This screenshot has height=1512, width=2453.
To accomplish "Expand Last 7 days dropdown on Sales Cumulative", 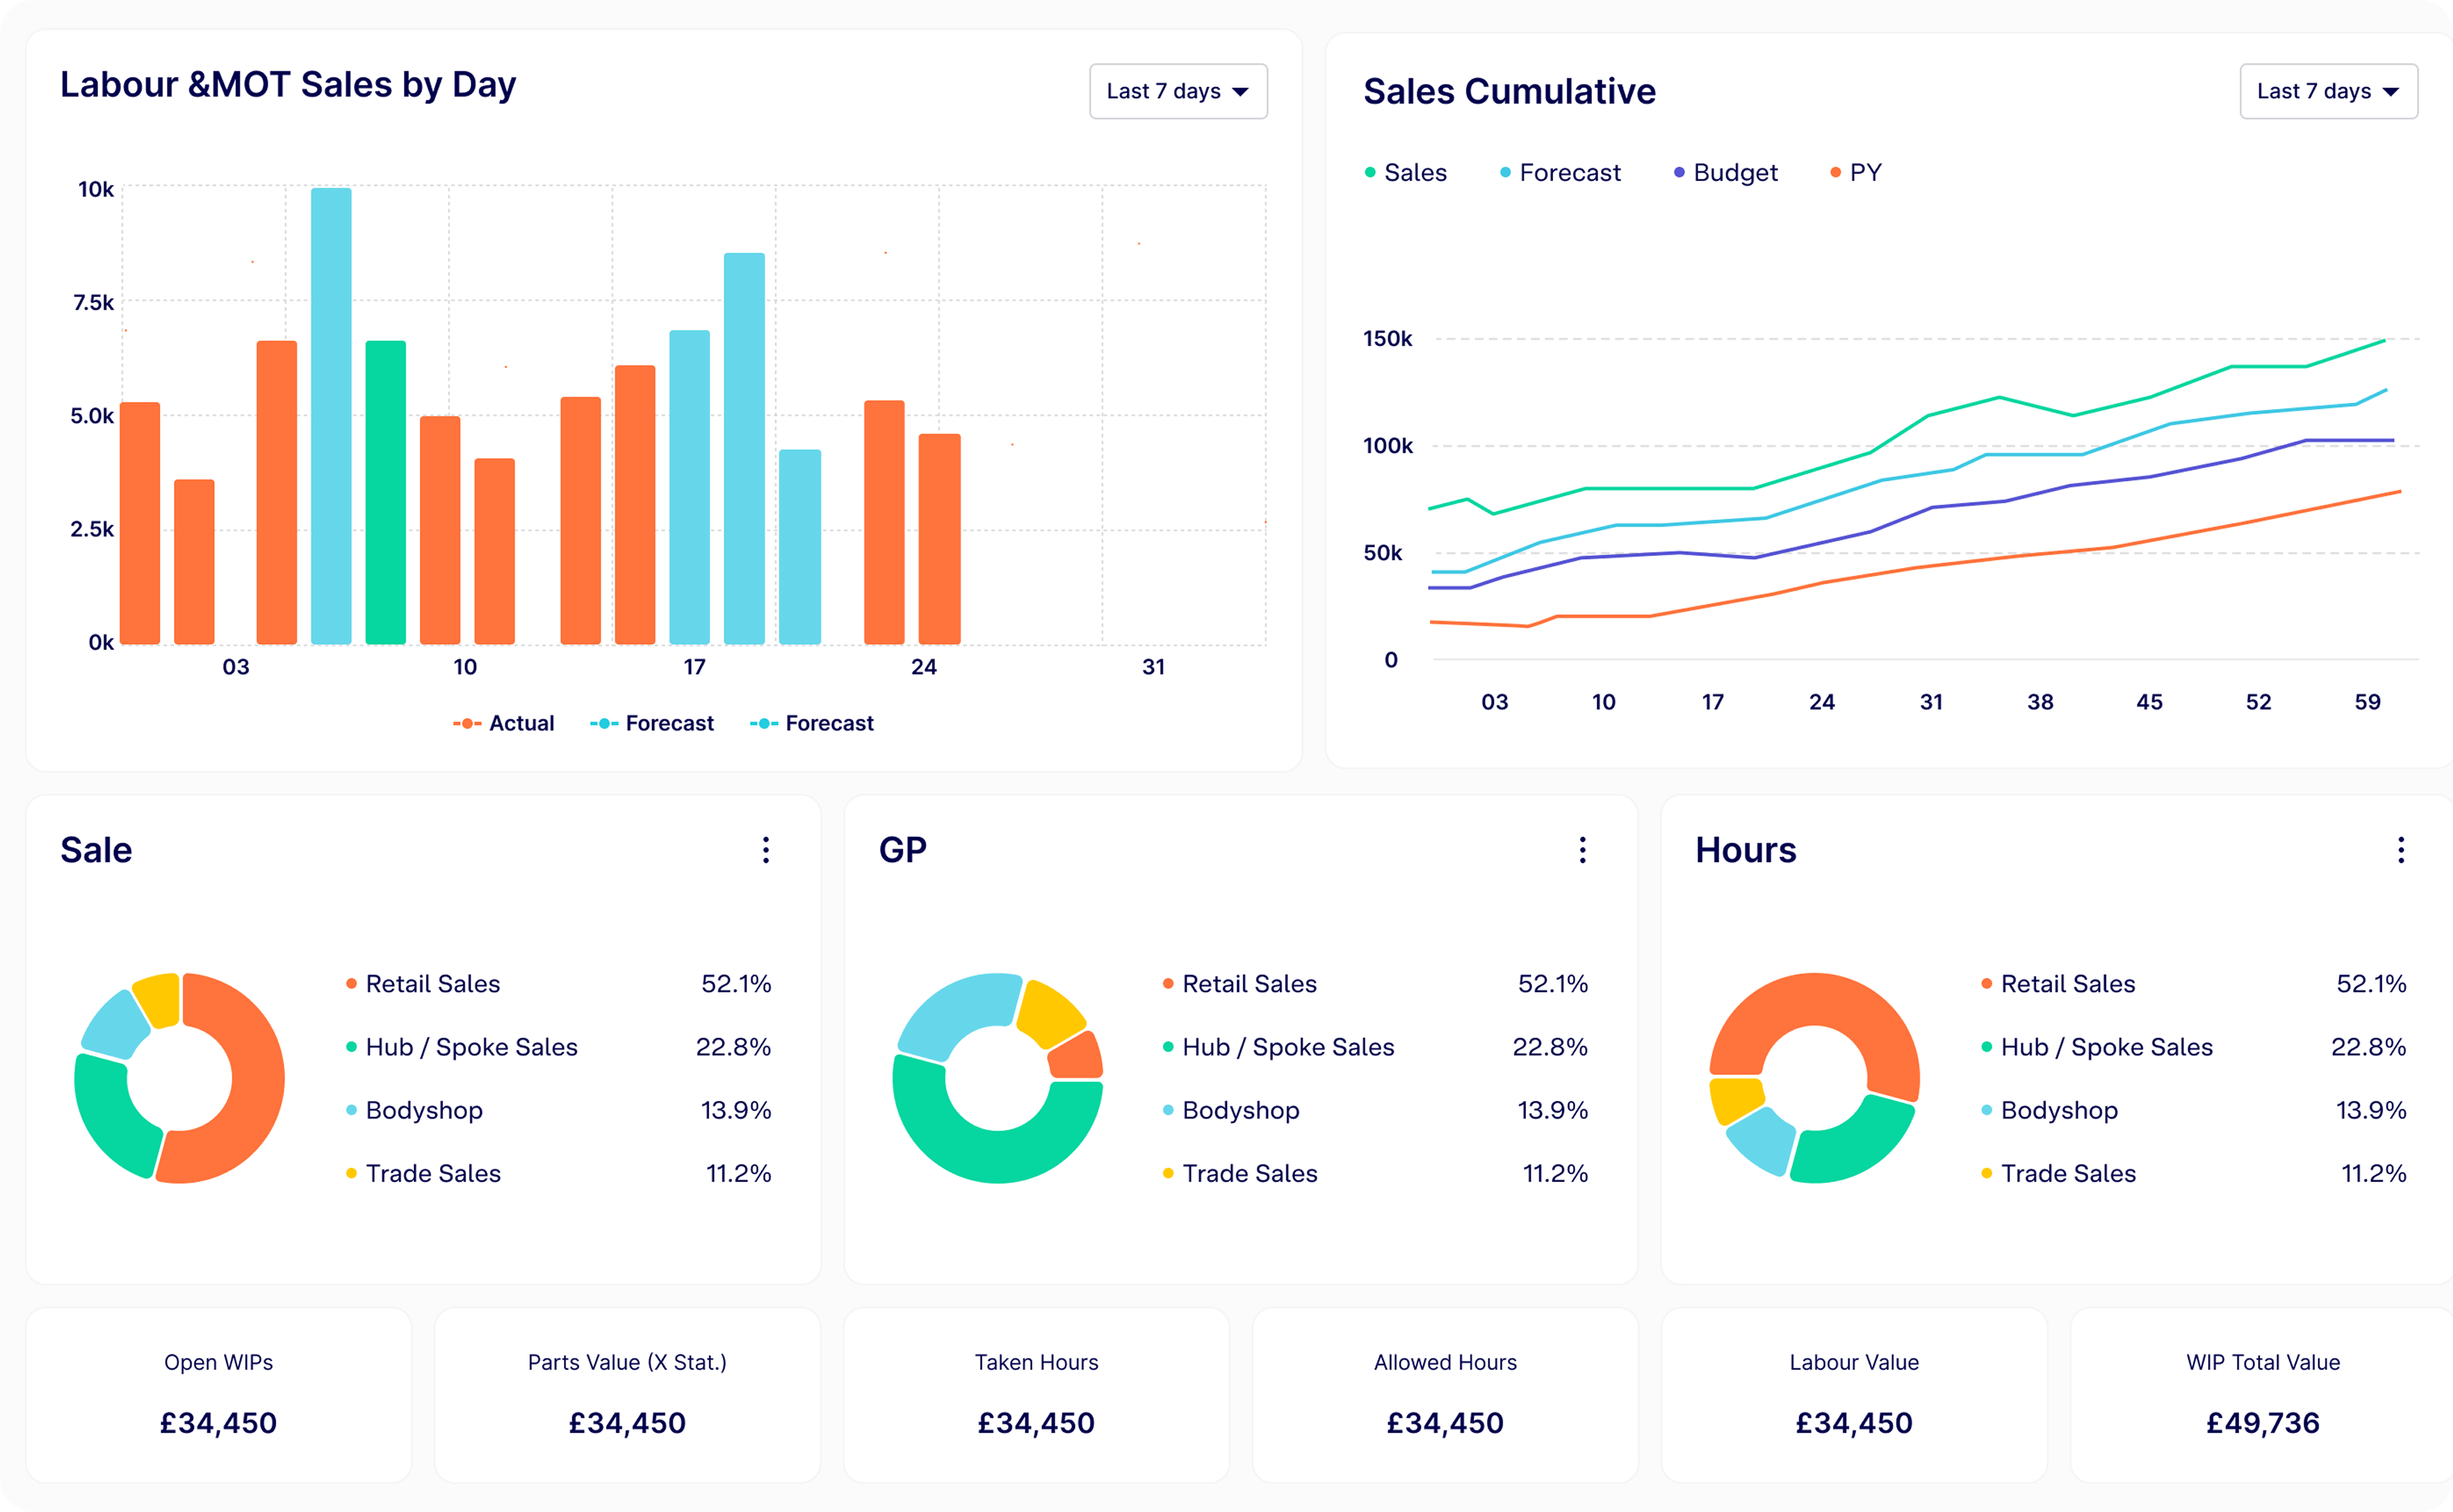I will click(2328, 91).
